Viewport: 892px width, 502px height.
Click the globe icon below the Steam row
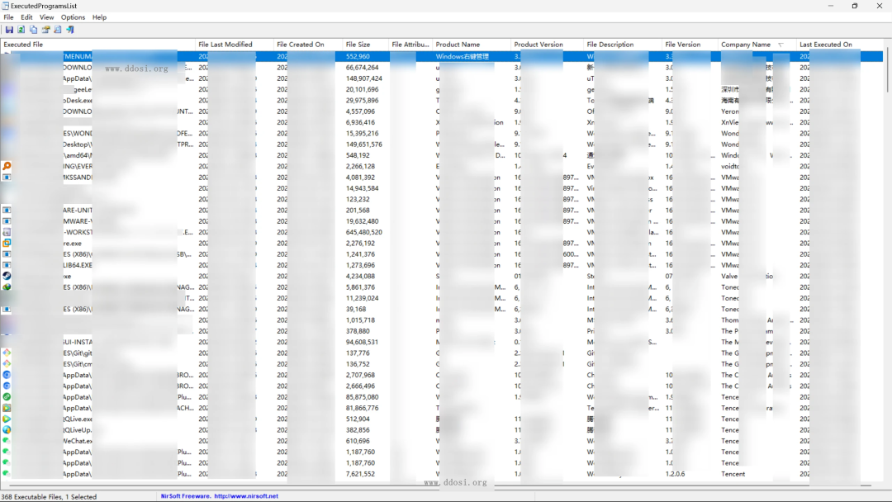point(7,287)
